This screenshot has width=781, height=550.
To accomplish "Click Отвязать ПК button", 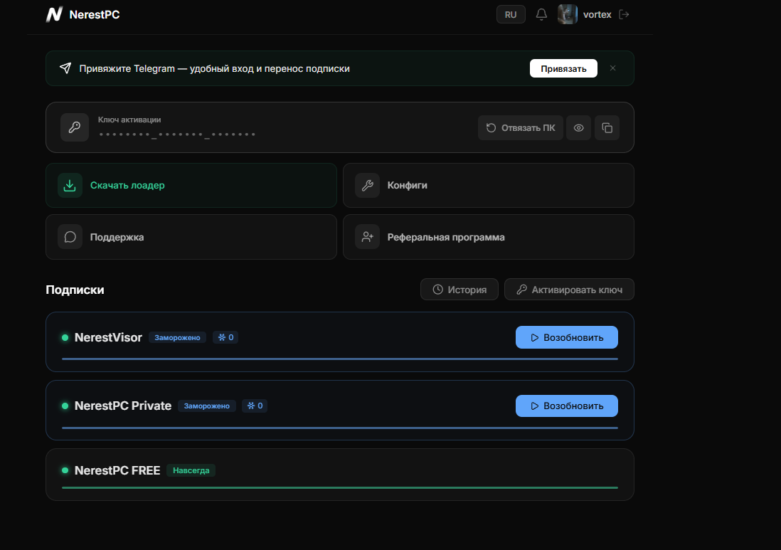I will [521, 127].
